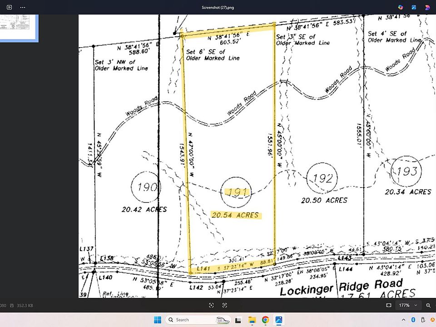Open the Clipchamp icon at top right
The image size is (436, 327).
[427, 7]
